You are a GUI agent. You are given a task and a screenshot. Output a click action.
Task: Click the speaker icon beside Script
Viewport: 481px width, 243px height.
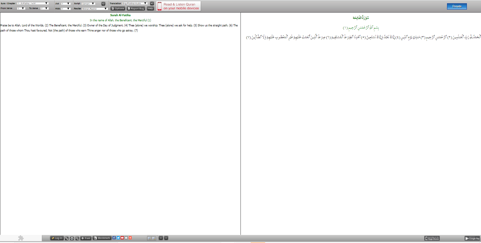coord(103,4)
